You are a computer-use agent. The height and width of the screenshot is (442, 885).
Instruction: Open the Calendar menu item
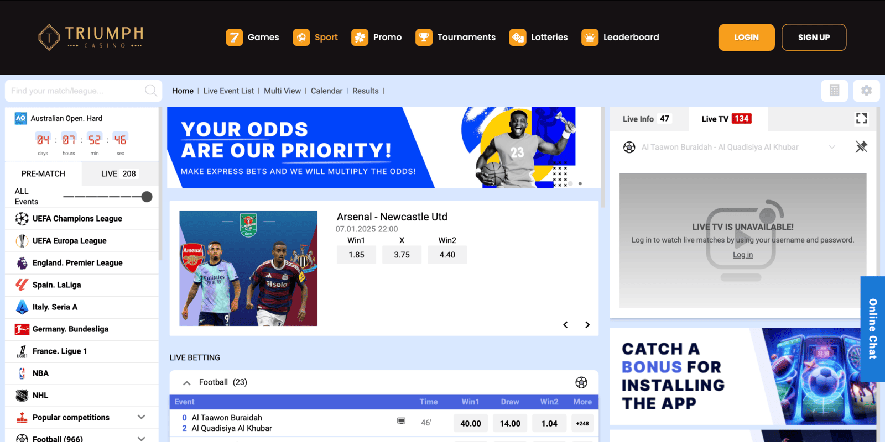[326, 91]
